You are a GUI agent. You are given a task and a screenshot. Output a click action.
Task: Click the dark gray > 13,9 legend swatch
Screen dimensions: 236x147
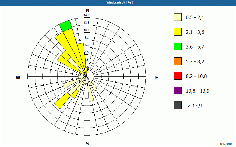[x=178, y=105]
